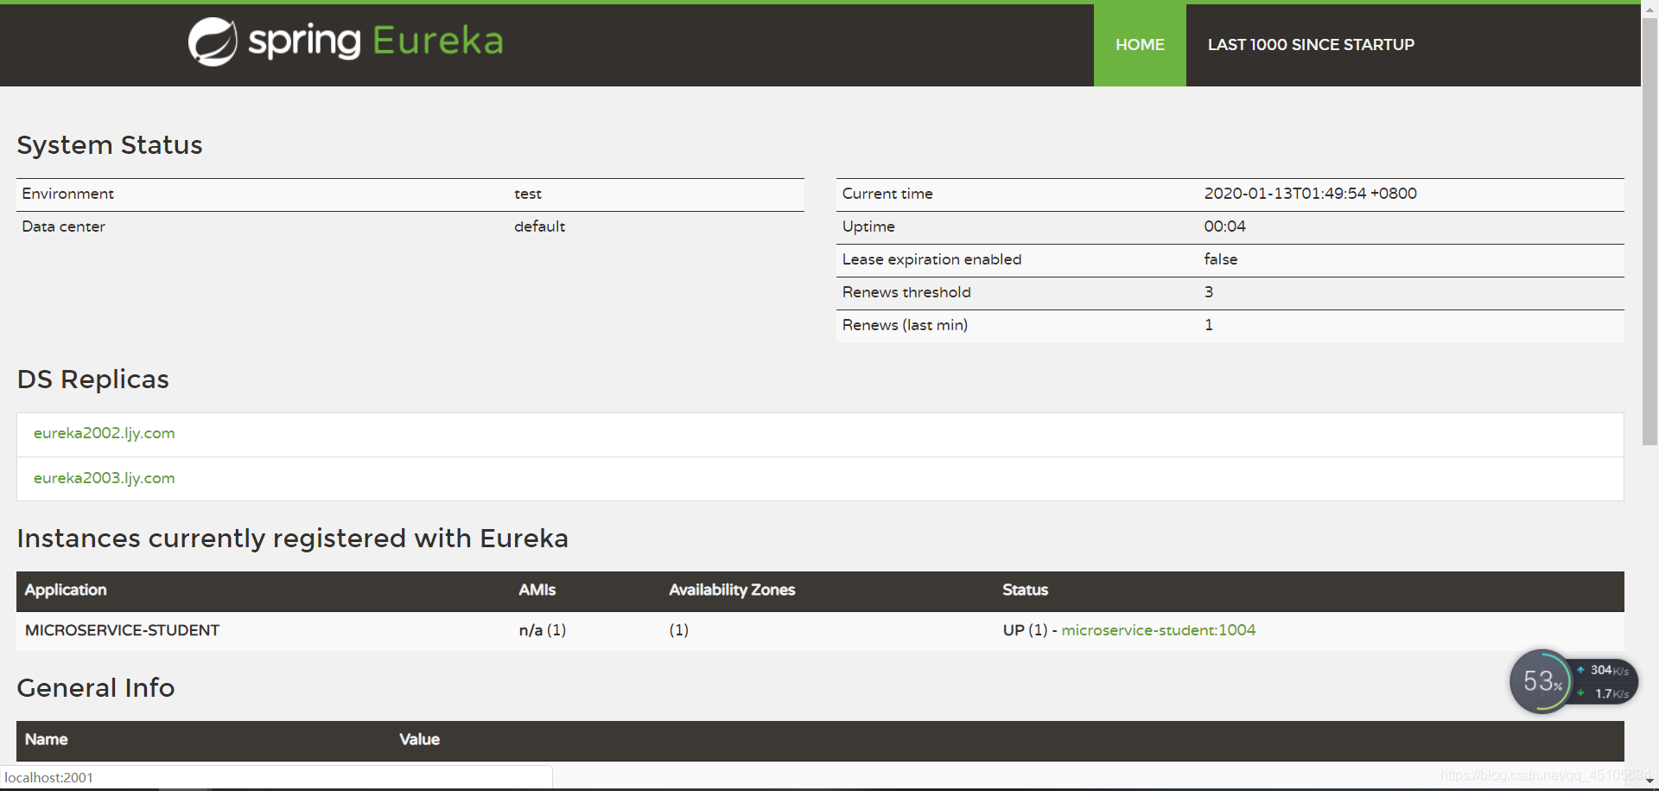The height and width of the screenshot is (791, 1659).
Task: Click the vertical scrollbar thumb
Action: tap(1649, 232)
